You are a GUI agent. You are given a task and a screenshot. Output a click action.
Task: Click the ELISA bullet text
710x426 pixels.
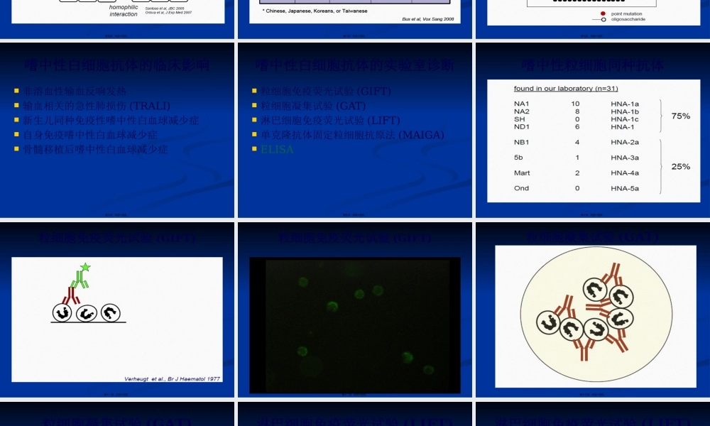point(277,149)
